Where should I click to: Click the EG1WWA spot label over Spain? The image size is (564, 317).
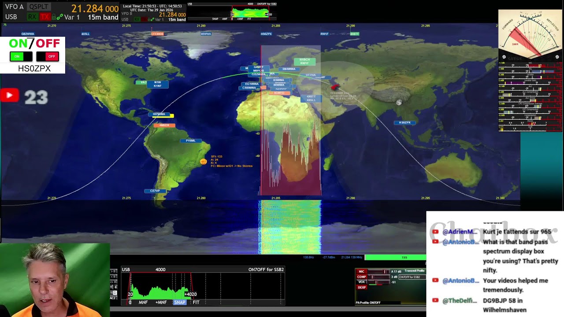click(x=252, y=84)
